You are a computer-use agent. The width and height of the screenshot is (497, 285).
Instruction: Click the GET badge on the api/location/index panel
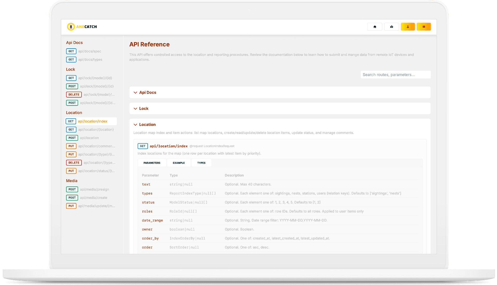(143, 146)
